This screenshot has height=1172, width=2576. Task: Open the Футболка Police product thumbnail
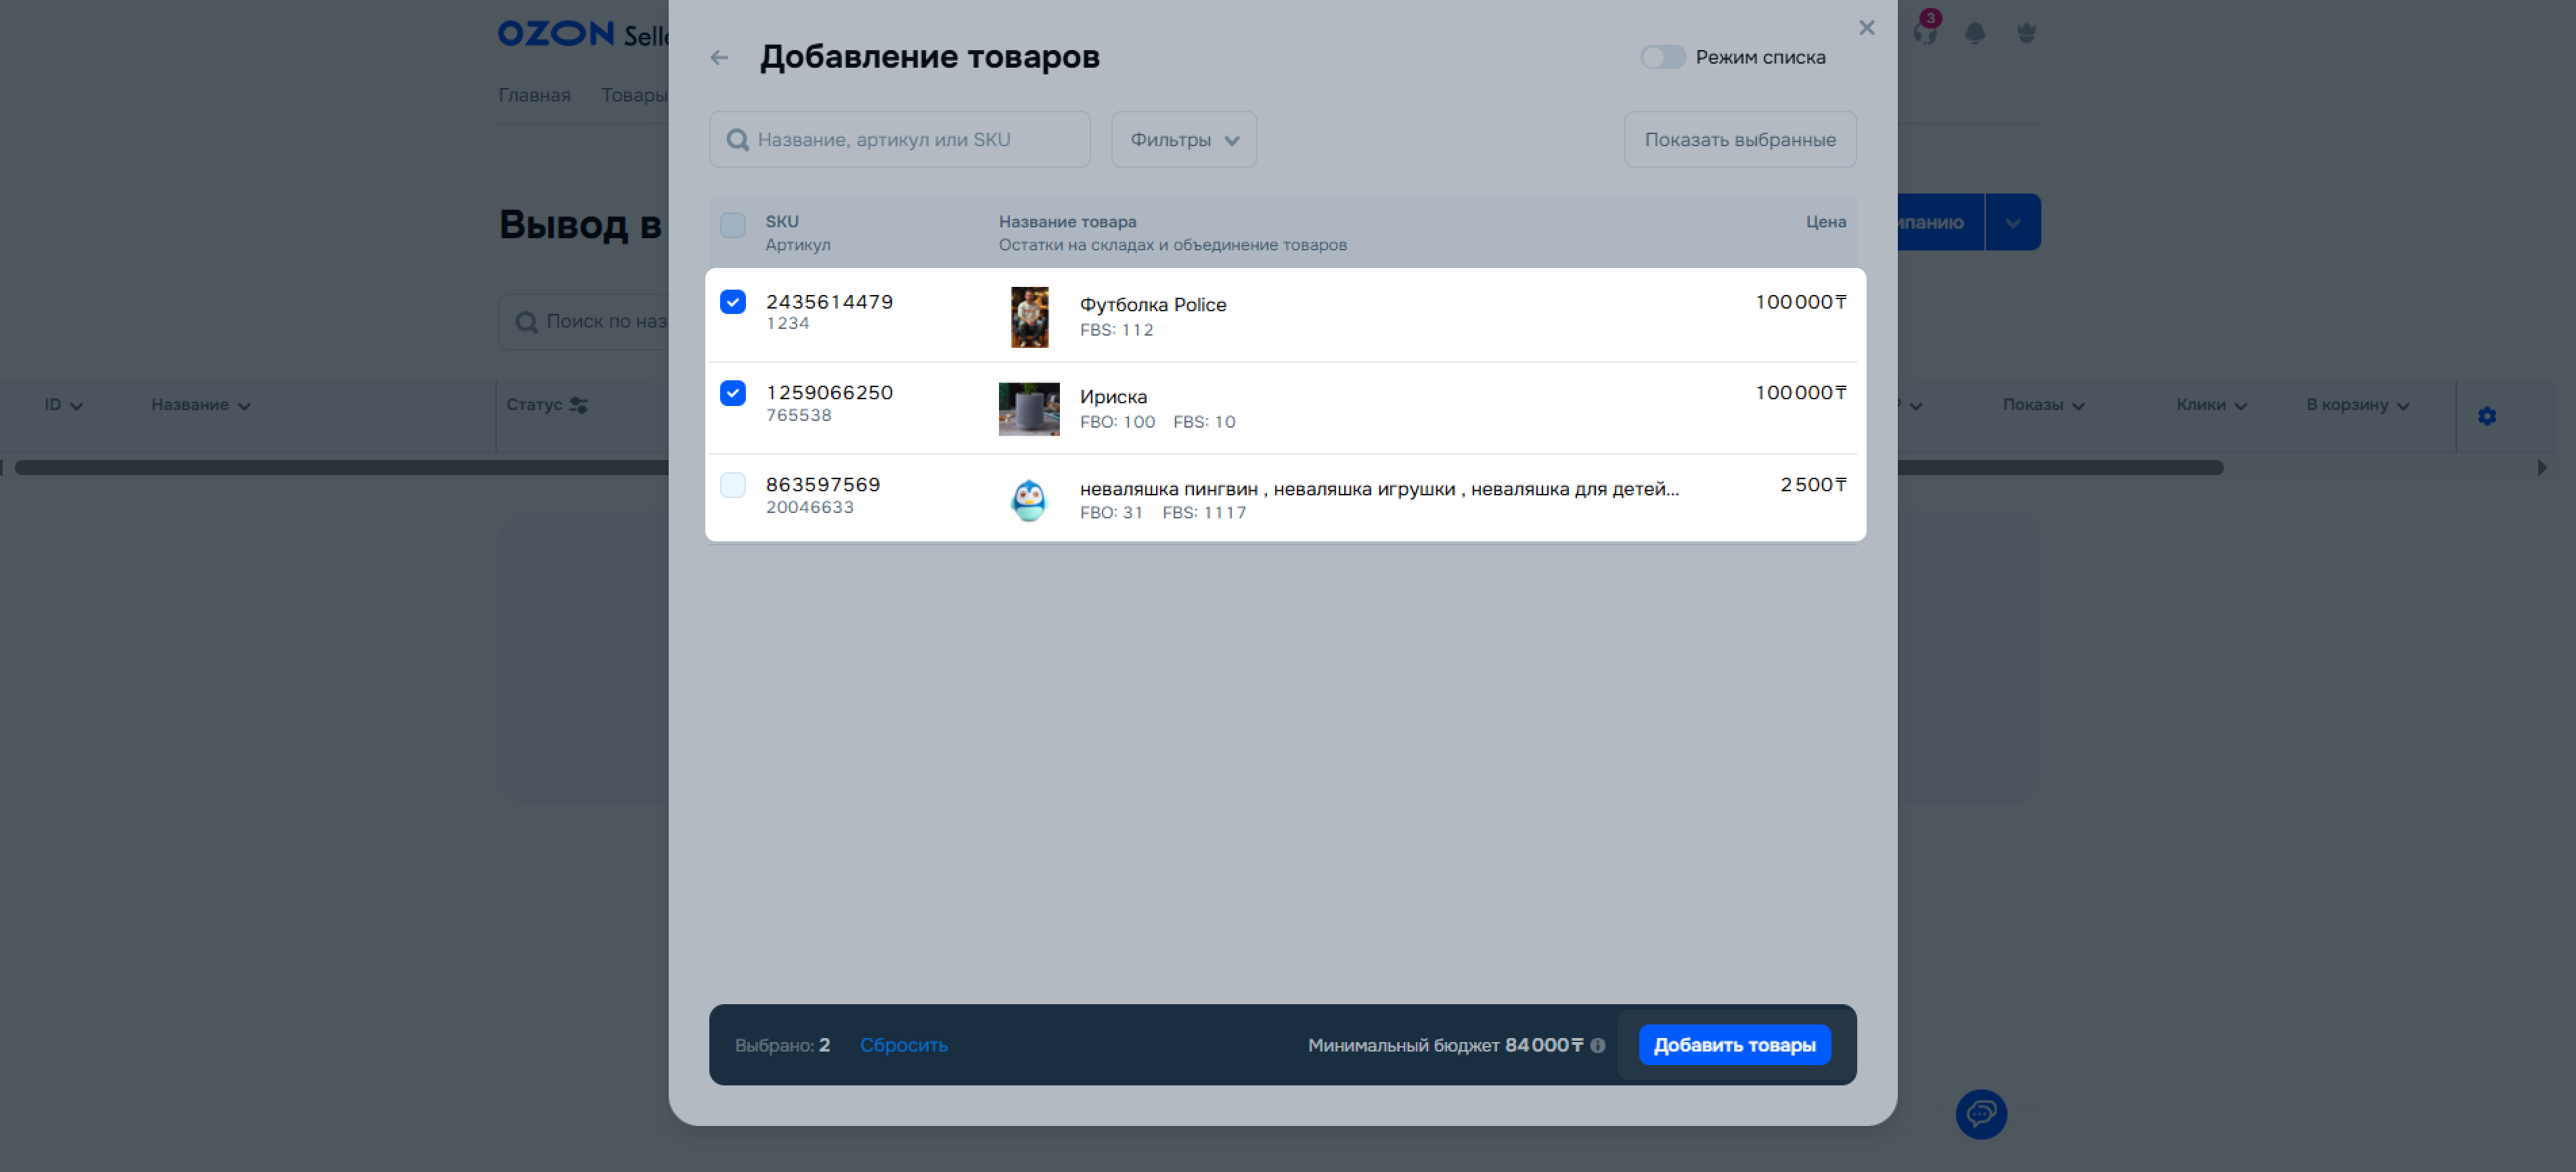click(x=1029, y=317)
